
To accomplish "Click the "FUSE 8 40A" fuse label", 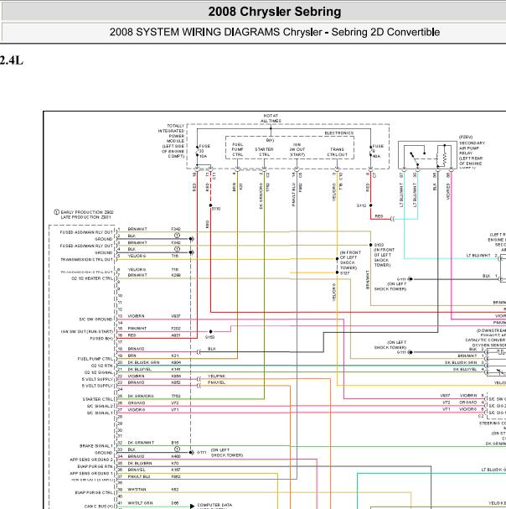I will click(378, 151).
